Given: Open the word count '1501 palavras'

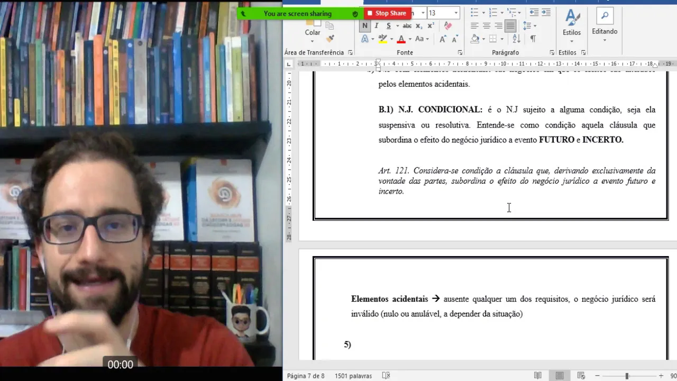Looking at the screenshot, I should 353,376.
